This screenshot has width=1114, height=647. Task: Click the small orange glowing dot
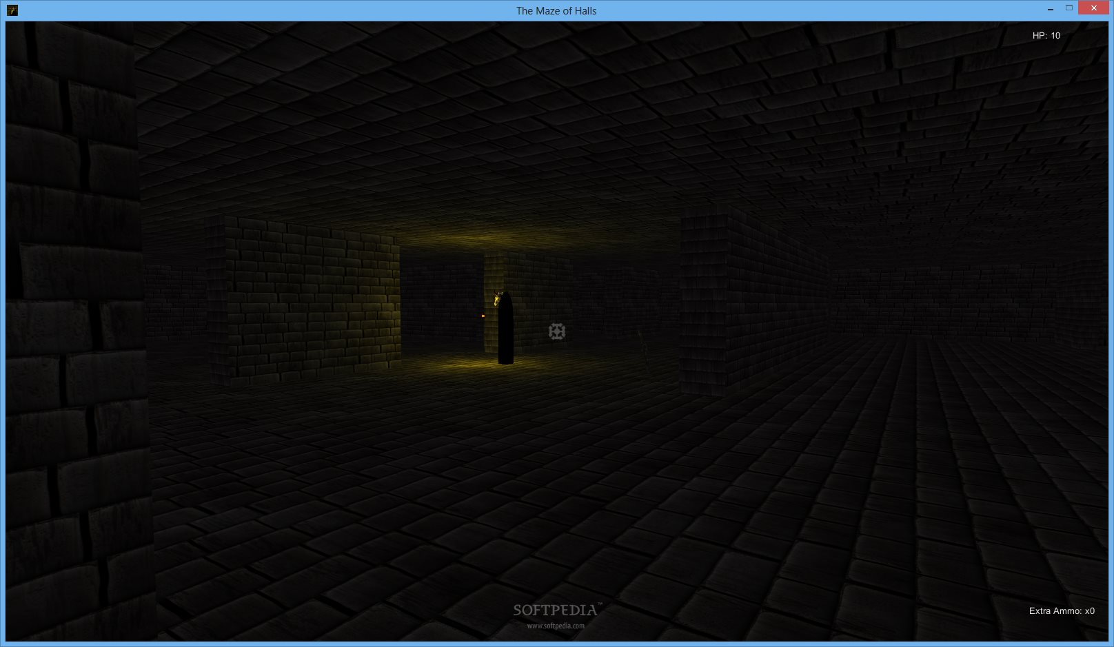[x=483, y=316]
